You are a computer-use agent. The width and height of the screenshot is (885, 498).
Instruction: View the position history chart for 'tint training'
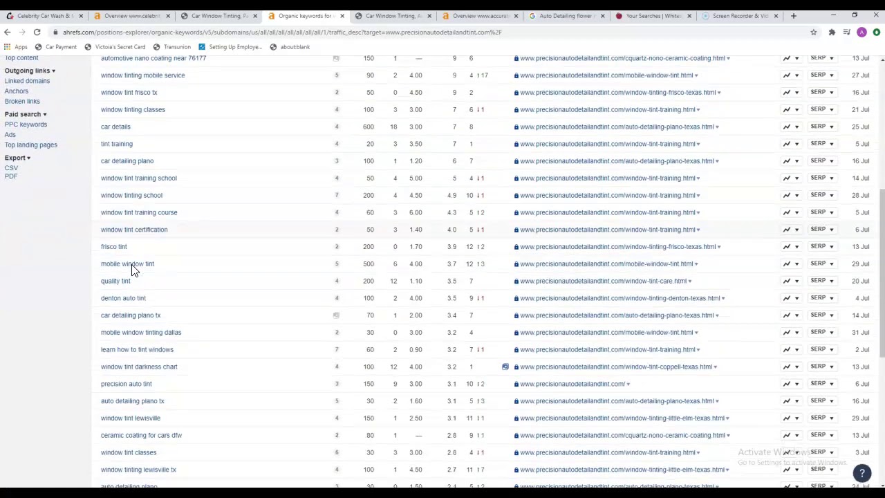[790, 144]
